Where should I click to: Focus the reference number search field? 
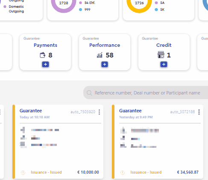(146, 93)
